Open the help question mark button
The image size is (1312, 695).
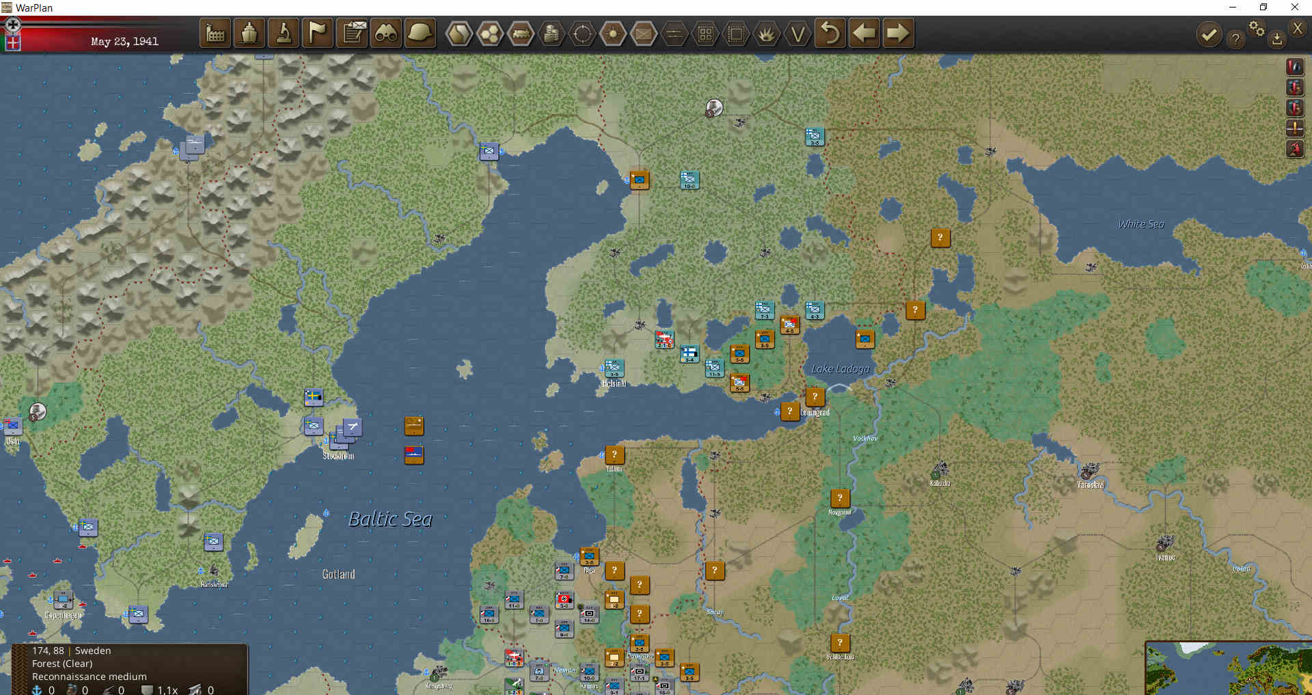[x=1235, y=39]
